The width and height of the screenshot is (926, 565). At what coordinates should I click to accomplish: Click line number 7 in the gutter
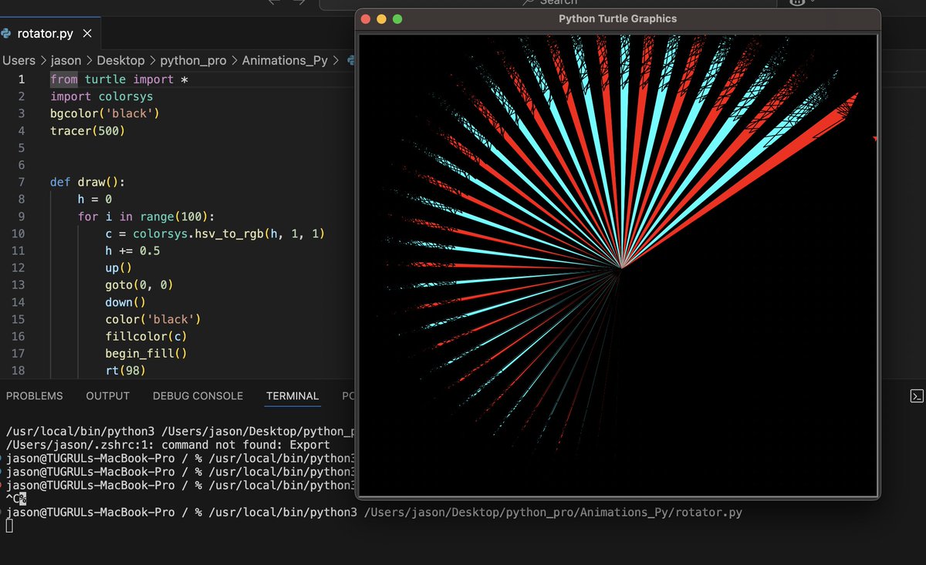pos(22,182)
